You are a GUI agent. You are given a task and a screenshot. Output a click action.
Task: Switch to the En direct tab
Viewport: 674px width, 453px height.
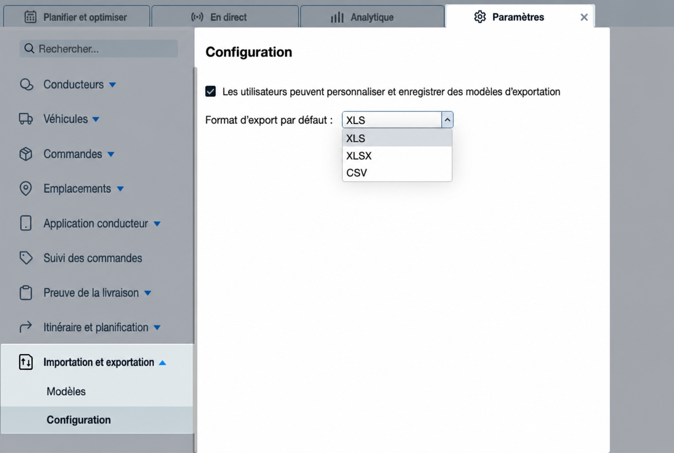(225, 17)
